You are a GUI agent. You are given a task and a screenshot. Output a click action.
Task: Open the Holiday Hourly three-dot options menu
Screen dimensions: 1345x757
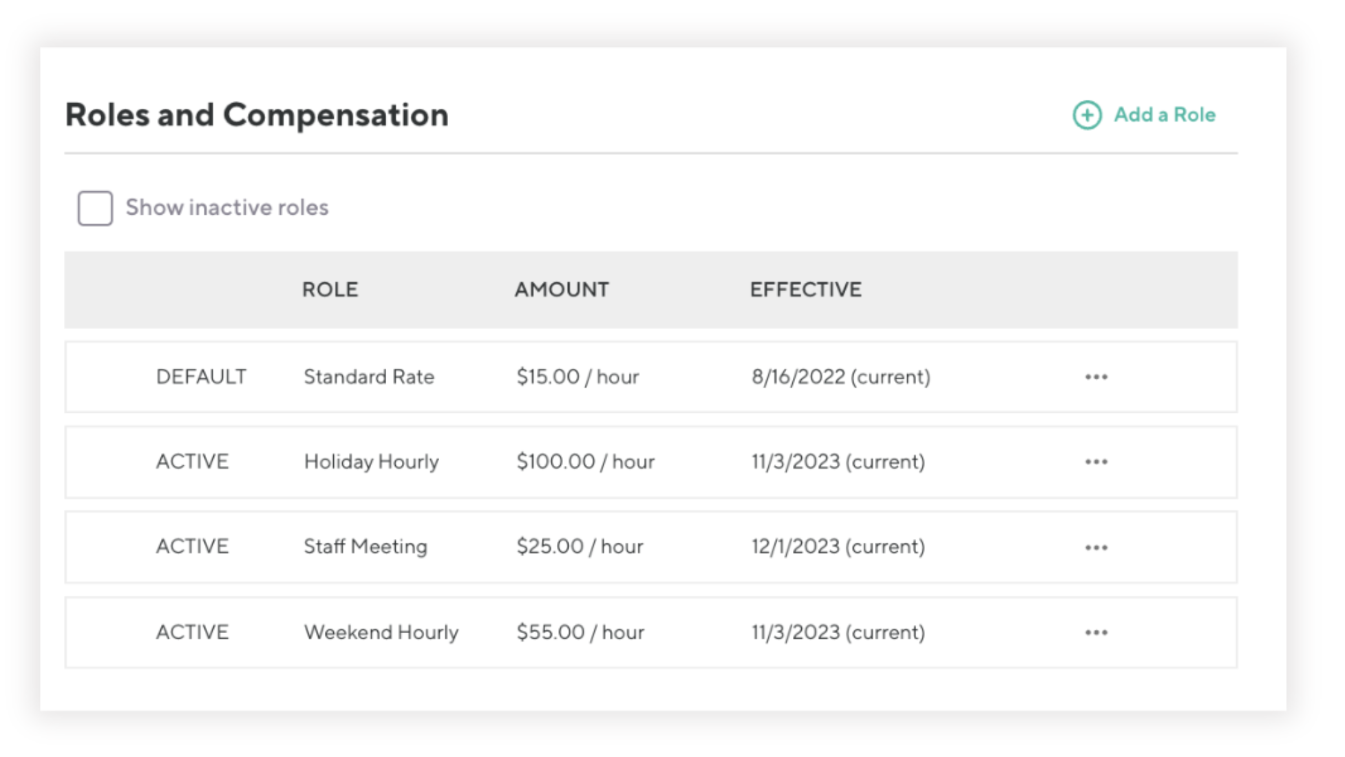pyautogui.click(x=1096, y=462)
